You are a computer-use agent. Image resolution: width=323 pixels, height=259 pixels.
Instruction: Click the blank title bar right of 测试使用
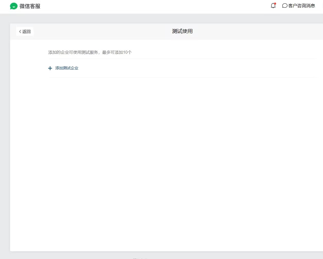258,31
